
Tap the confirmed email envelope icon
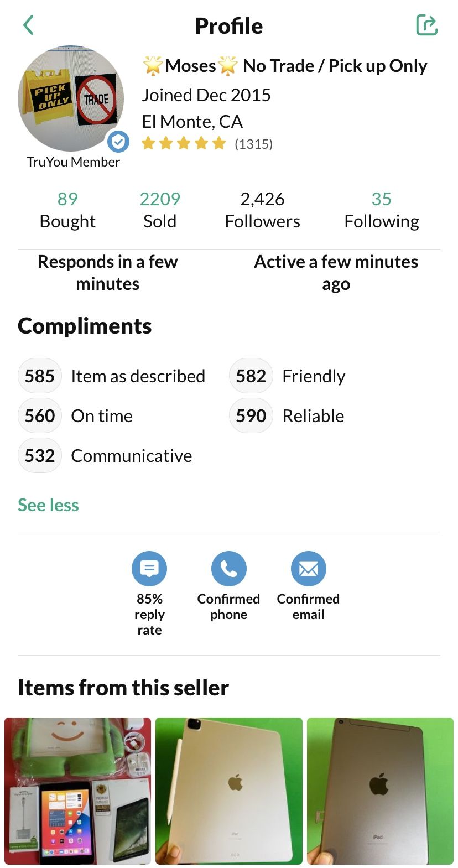tap(308, 568)
